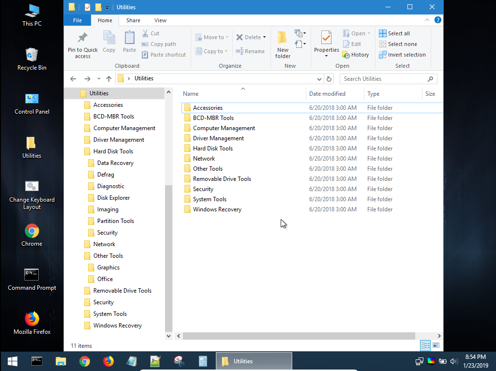Refresh the Utilities folder view
This screenshot has width=496, height=371.
pos(329,79)
